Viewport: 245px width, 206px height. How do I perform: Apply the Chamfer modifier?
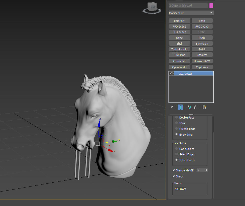point(202,55)
